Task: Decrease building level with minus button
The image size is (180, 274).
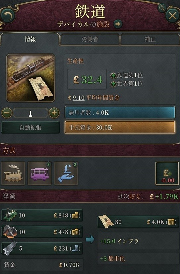Action: (x=7, y=113)
